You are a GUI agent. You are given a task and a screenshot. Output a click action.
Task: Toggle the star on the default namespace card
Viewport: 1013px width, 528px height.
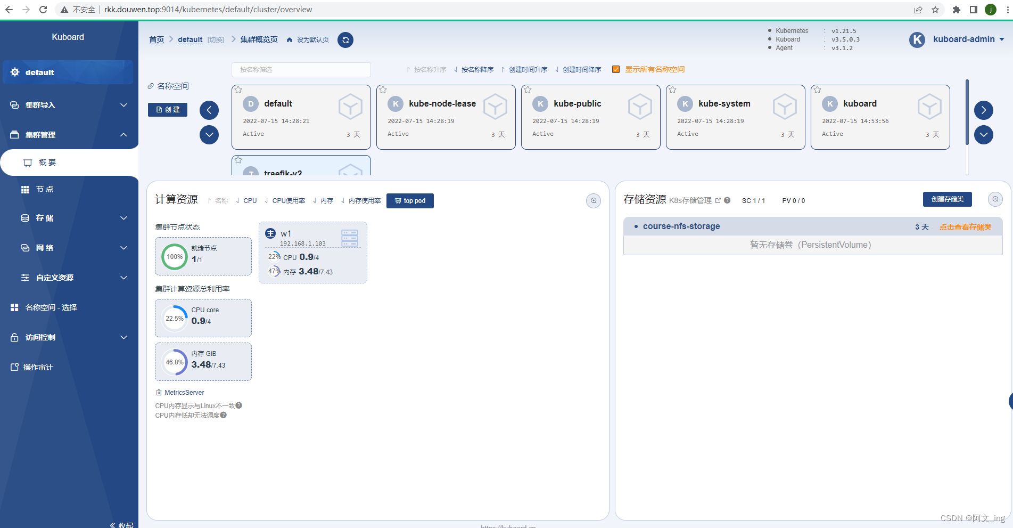(238, 90)
